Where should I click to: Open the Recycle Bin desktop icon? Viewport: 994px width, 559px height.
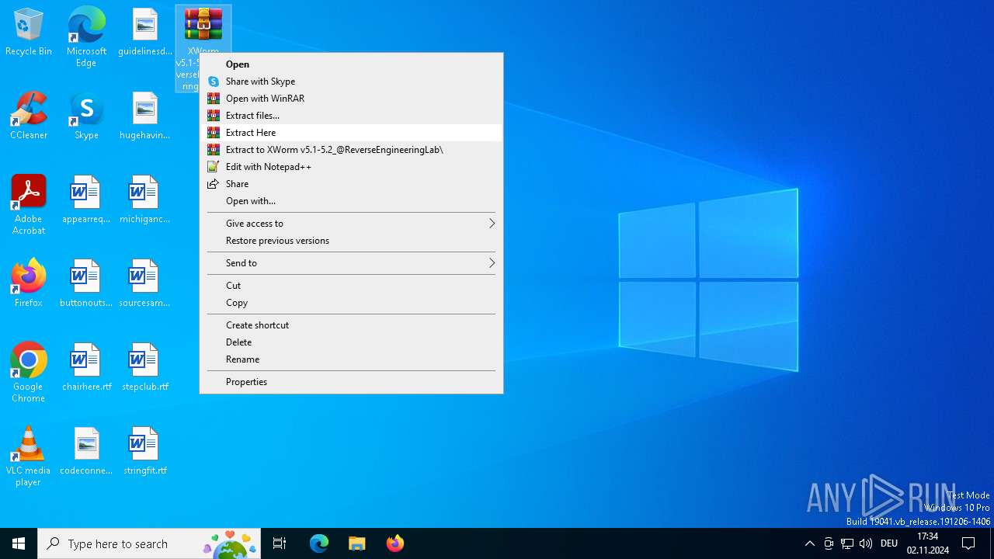click(x=29, y=33)
